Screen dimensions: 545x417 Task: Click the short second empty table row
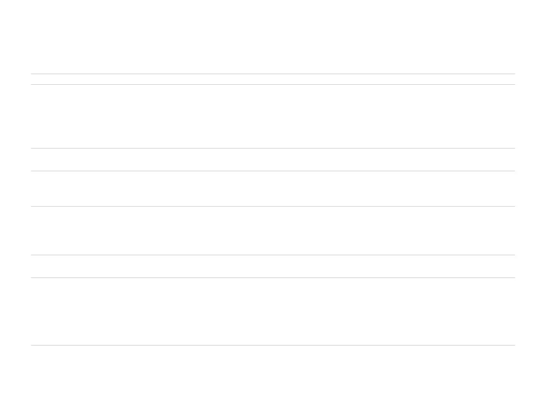pos(273,159)
